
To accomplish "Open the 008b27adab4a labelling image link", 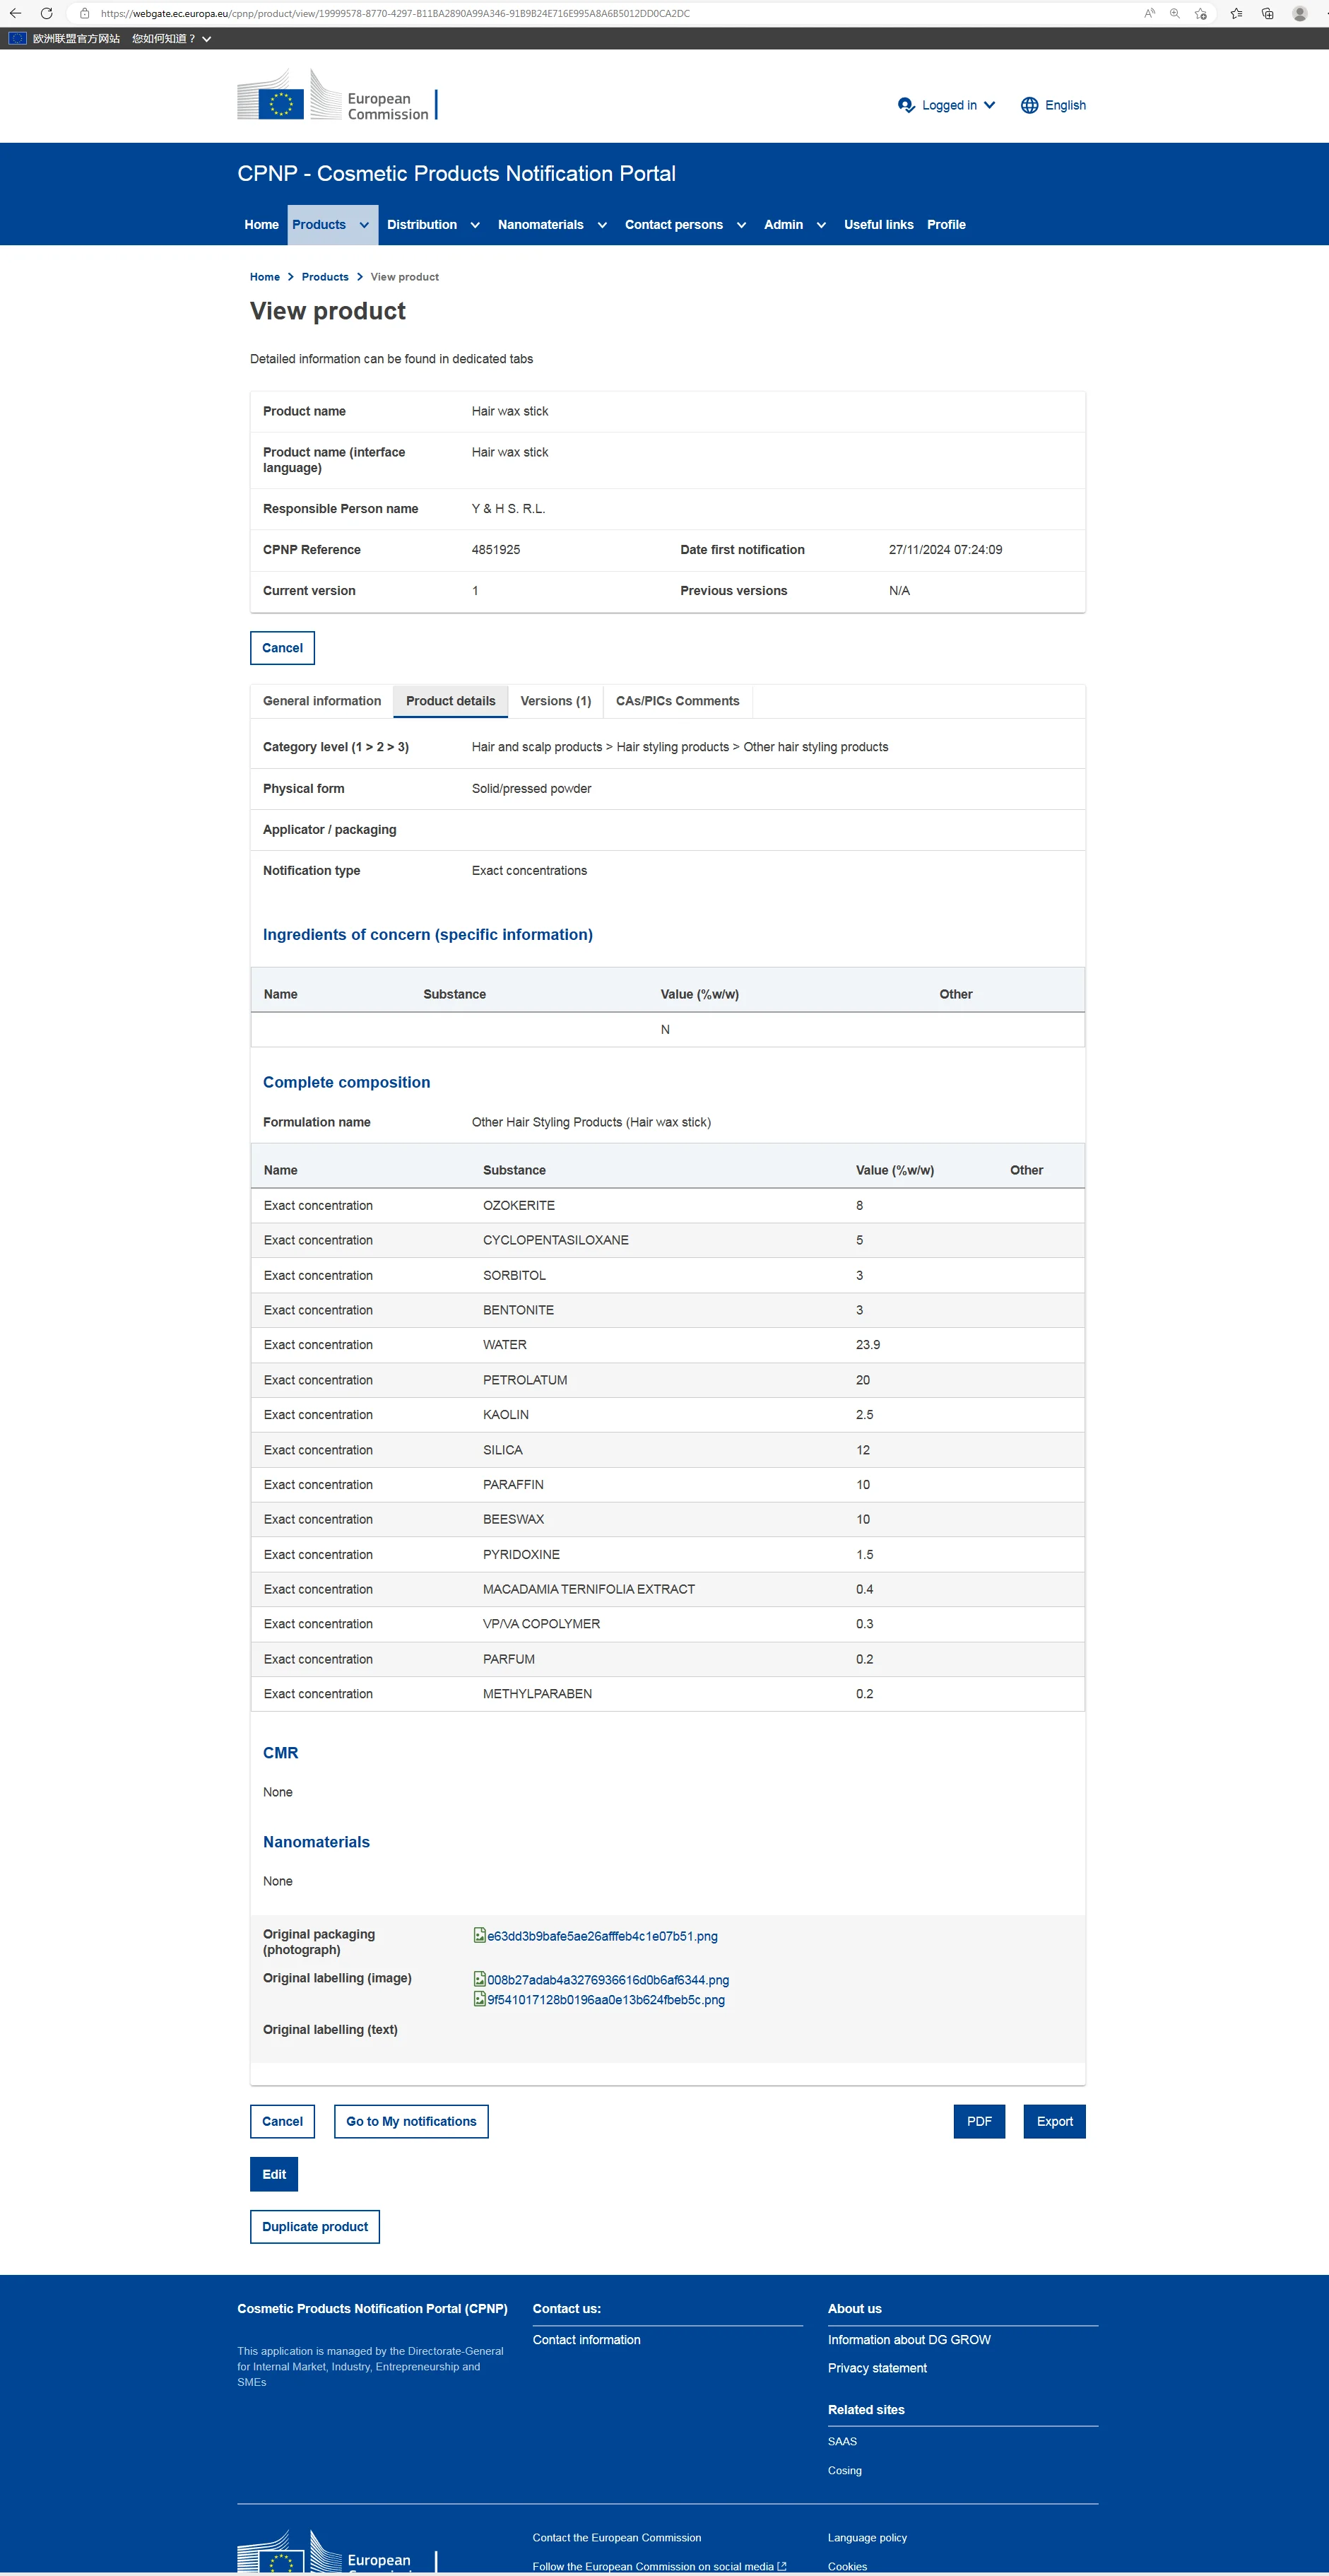I will pyautogui.click(x=607, y=1980).
